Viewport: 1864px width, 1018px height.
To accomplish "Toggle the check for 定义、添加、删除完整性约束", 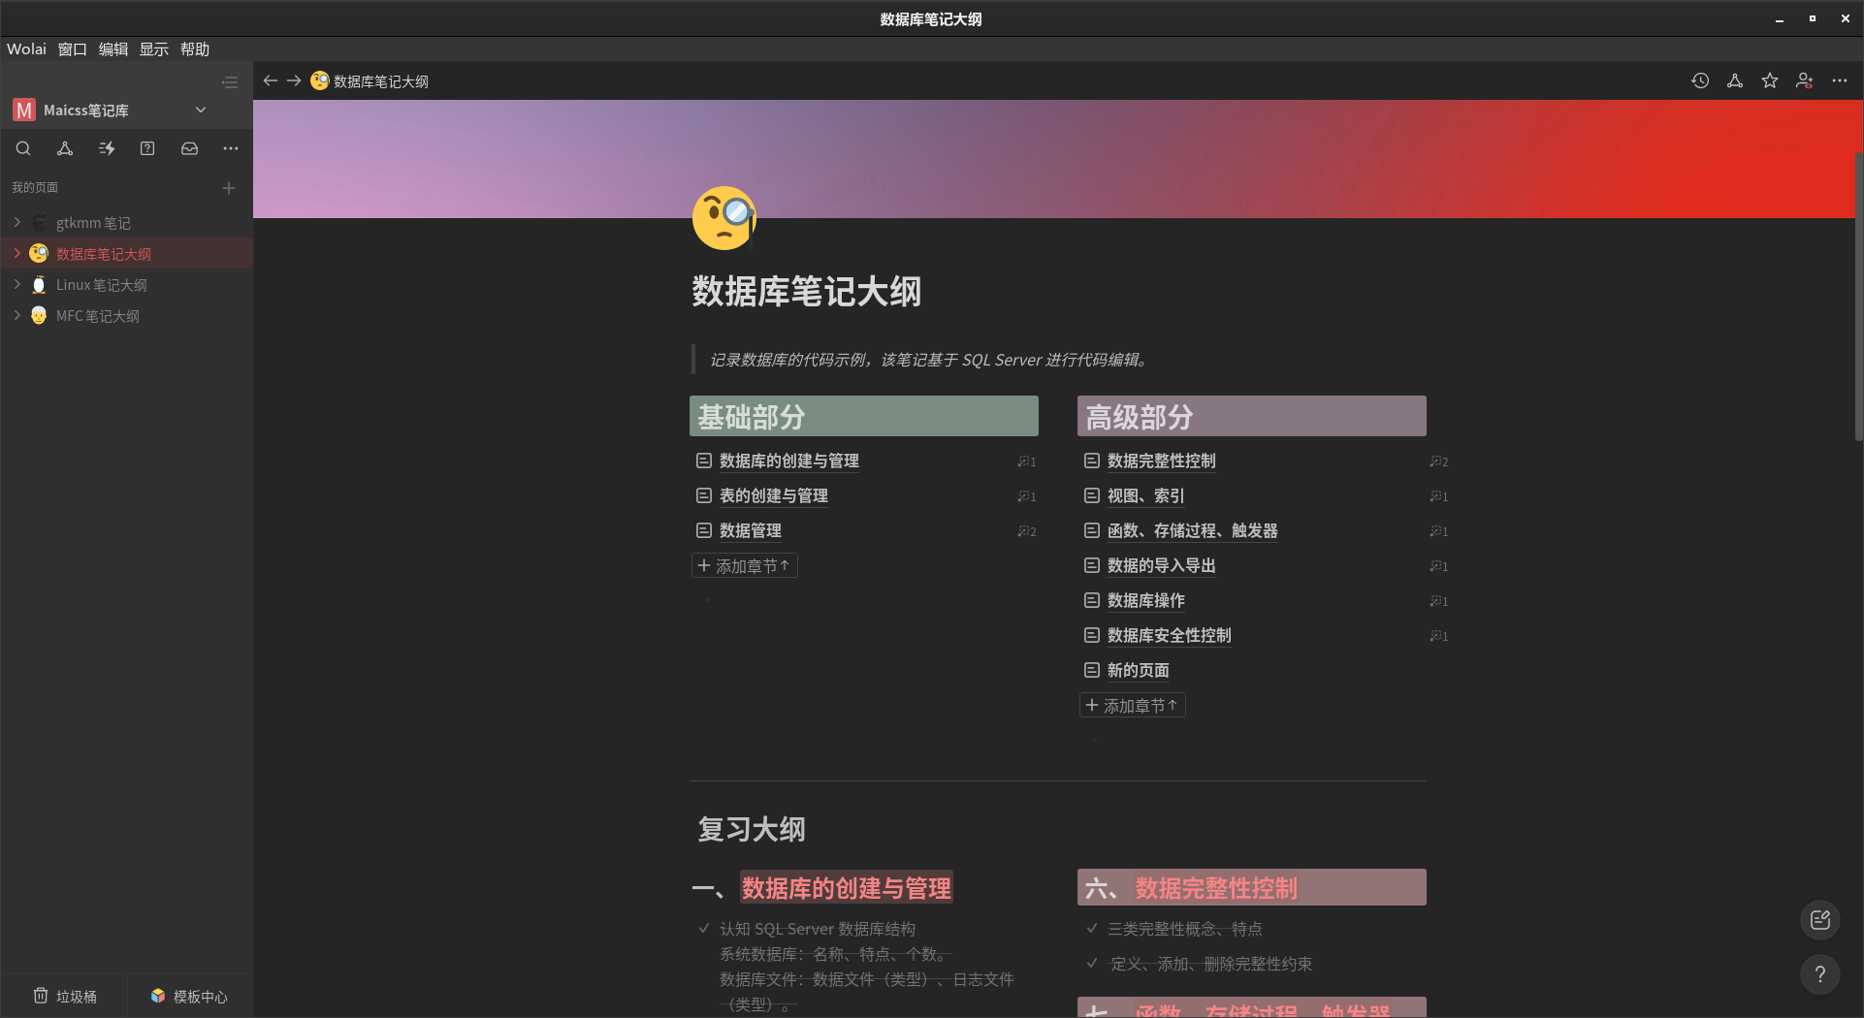I will (x=1092, y=964).
